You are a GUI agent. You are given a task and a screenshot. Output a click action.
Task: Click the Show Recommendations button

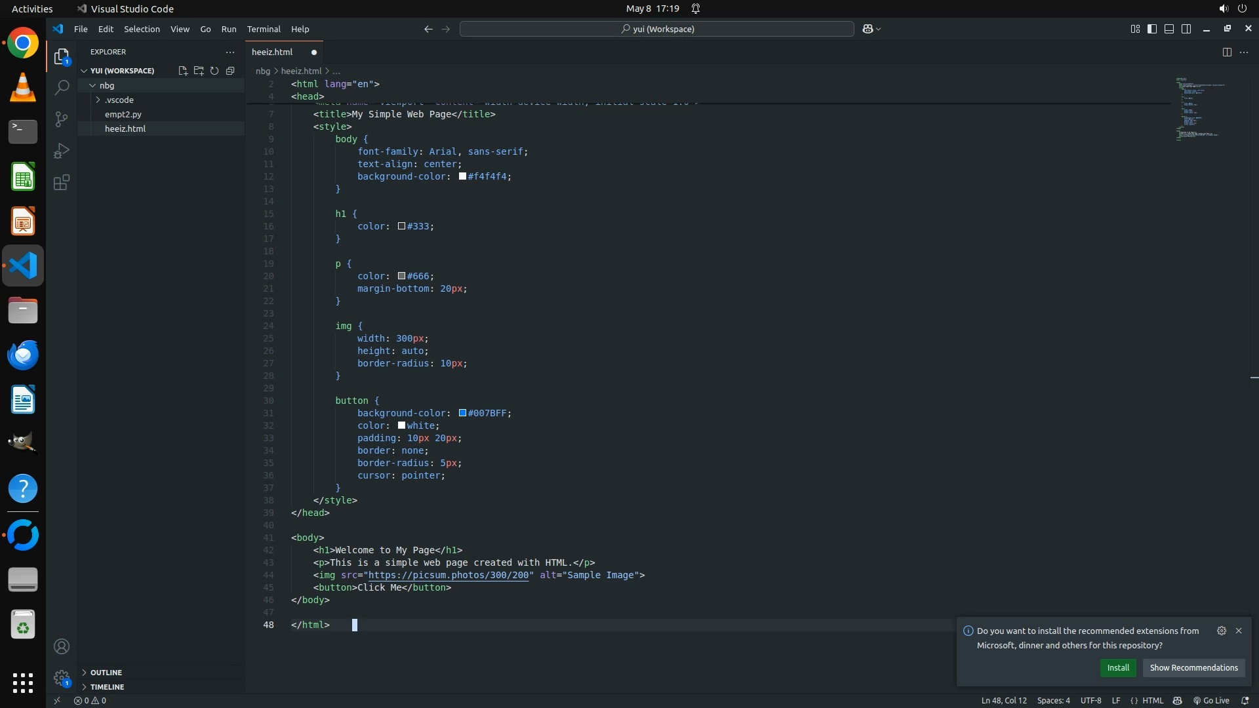(1193, 667)
